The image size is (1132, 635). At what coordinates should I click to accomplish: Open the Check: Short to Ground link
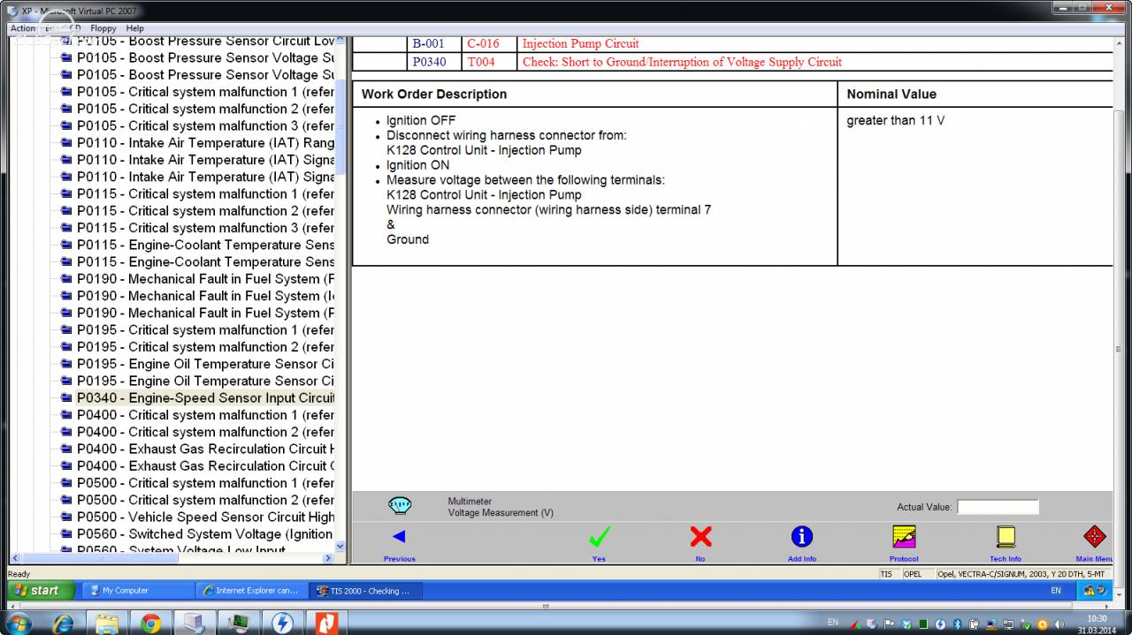(x=682, y=62)
